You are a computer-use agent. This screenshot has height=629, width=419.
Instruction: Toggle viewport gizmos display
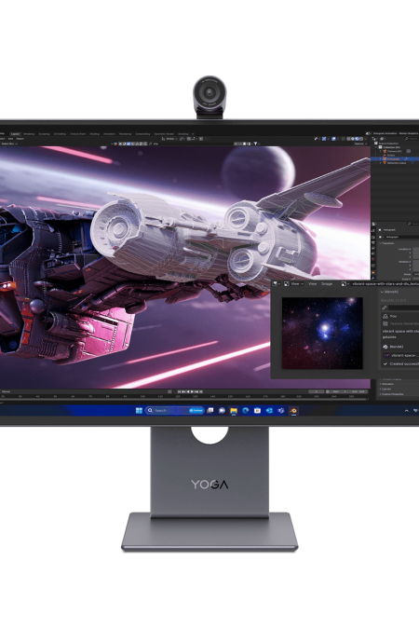coord(324,139)
